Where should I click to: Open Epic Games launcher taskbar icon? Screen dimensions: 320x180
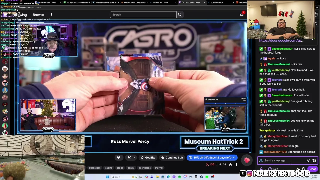click(196, 177)
